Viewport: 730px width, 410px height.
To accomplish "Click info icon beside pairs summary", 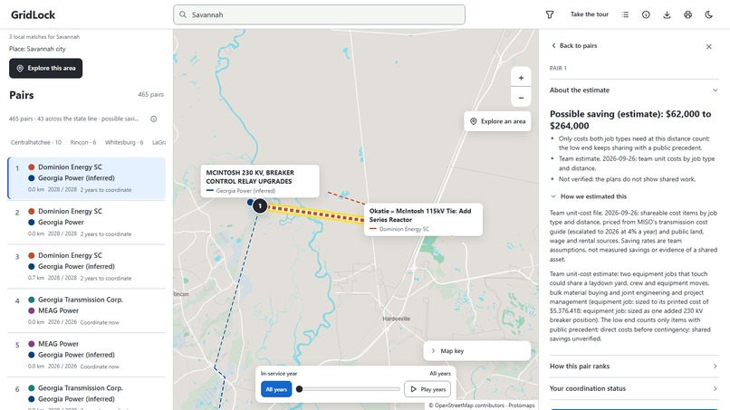I will tap(154, 119).
